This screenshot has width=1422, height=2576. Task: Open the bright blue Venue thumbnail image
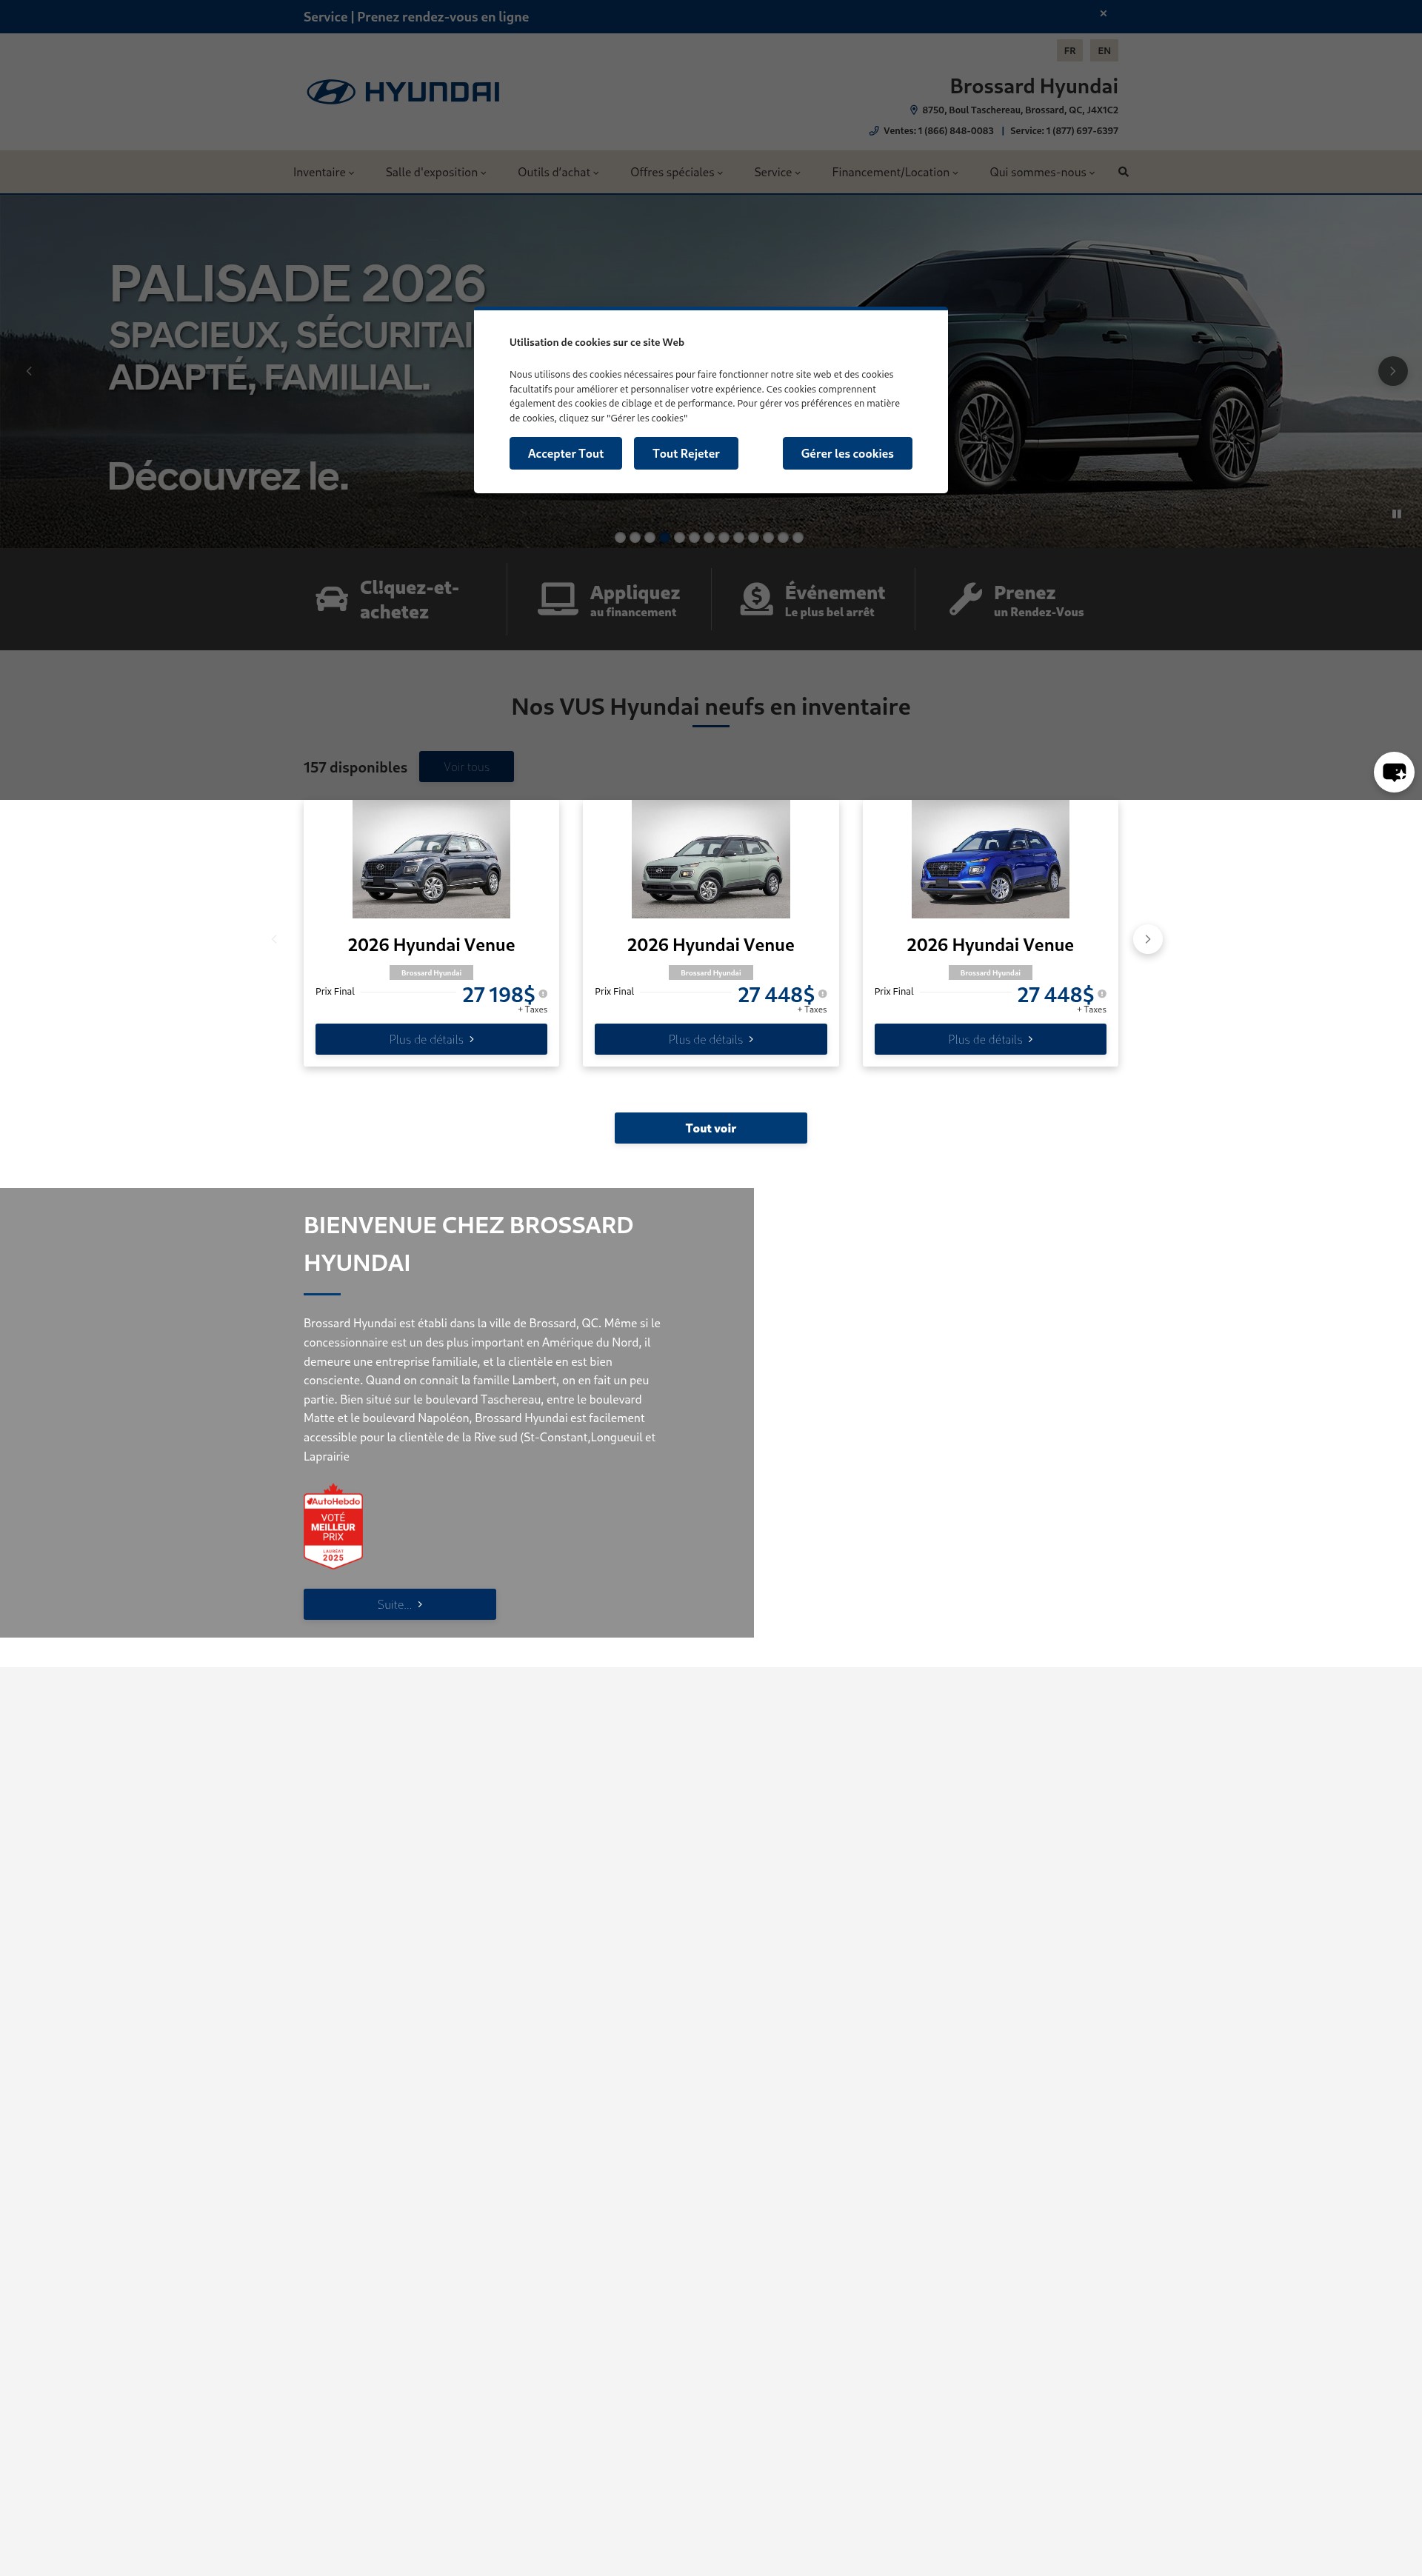click(x=990, y=859)
